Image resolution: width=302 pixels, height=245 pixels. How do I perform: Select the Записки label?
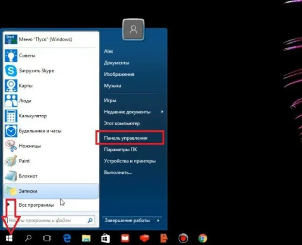click(x=28, y=191)
